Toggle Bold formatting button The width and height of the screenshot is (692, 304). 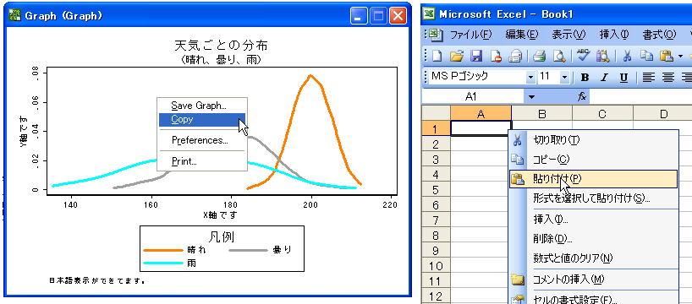(585, 78)
